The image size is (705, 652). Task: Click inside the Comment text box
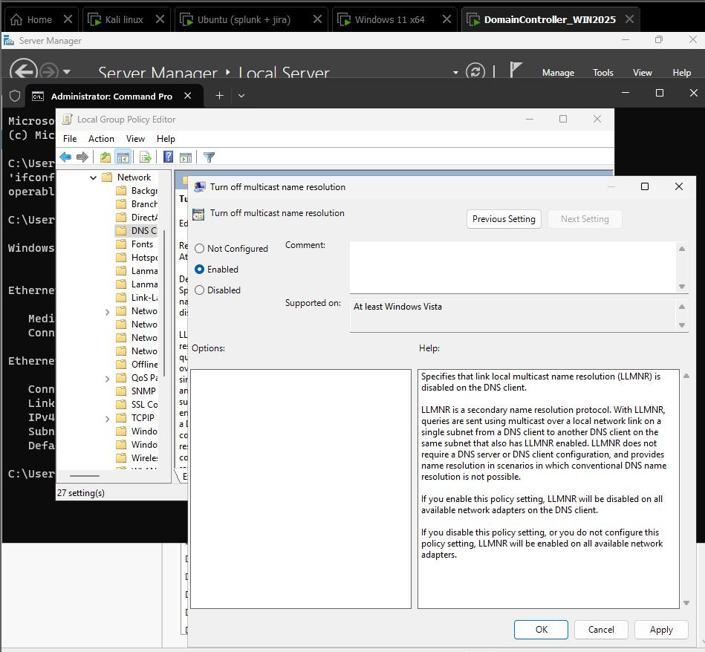click(513, 267)
